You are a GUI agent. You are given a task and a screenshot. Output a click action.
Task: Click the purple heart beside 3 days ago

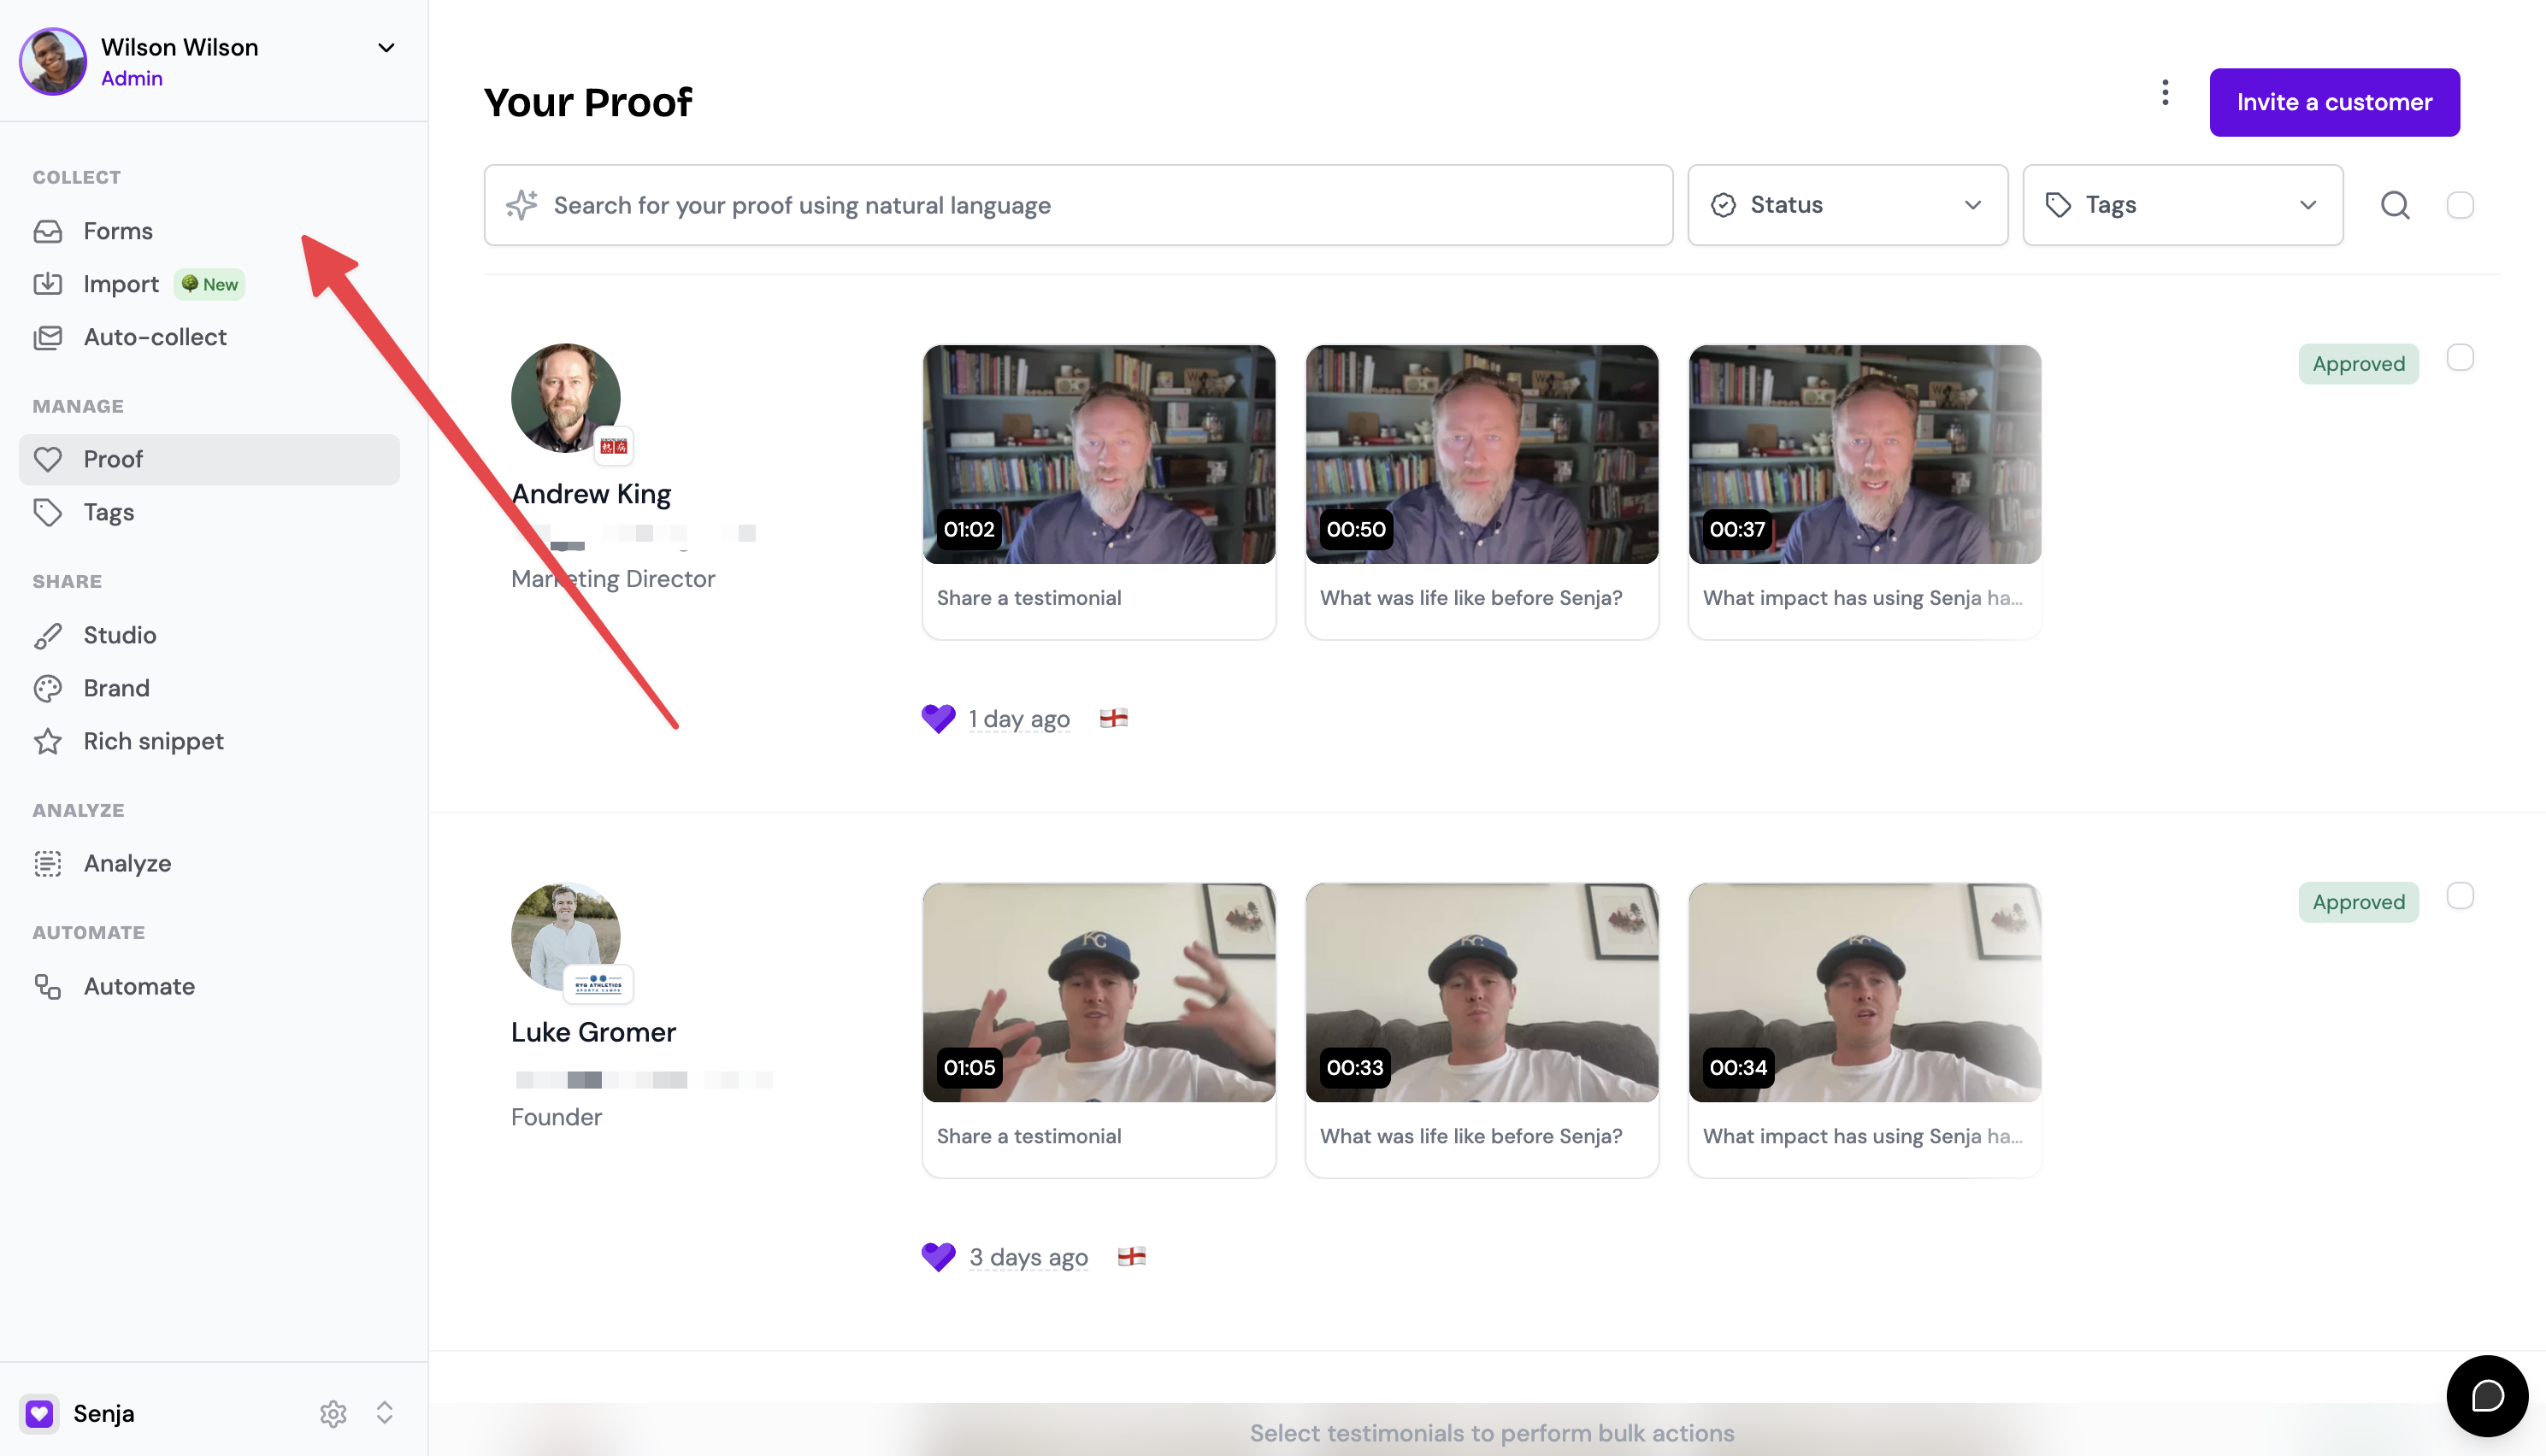click(x=939, y=1256)
